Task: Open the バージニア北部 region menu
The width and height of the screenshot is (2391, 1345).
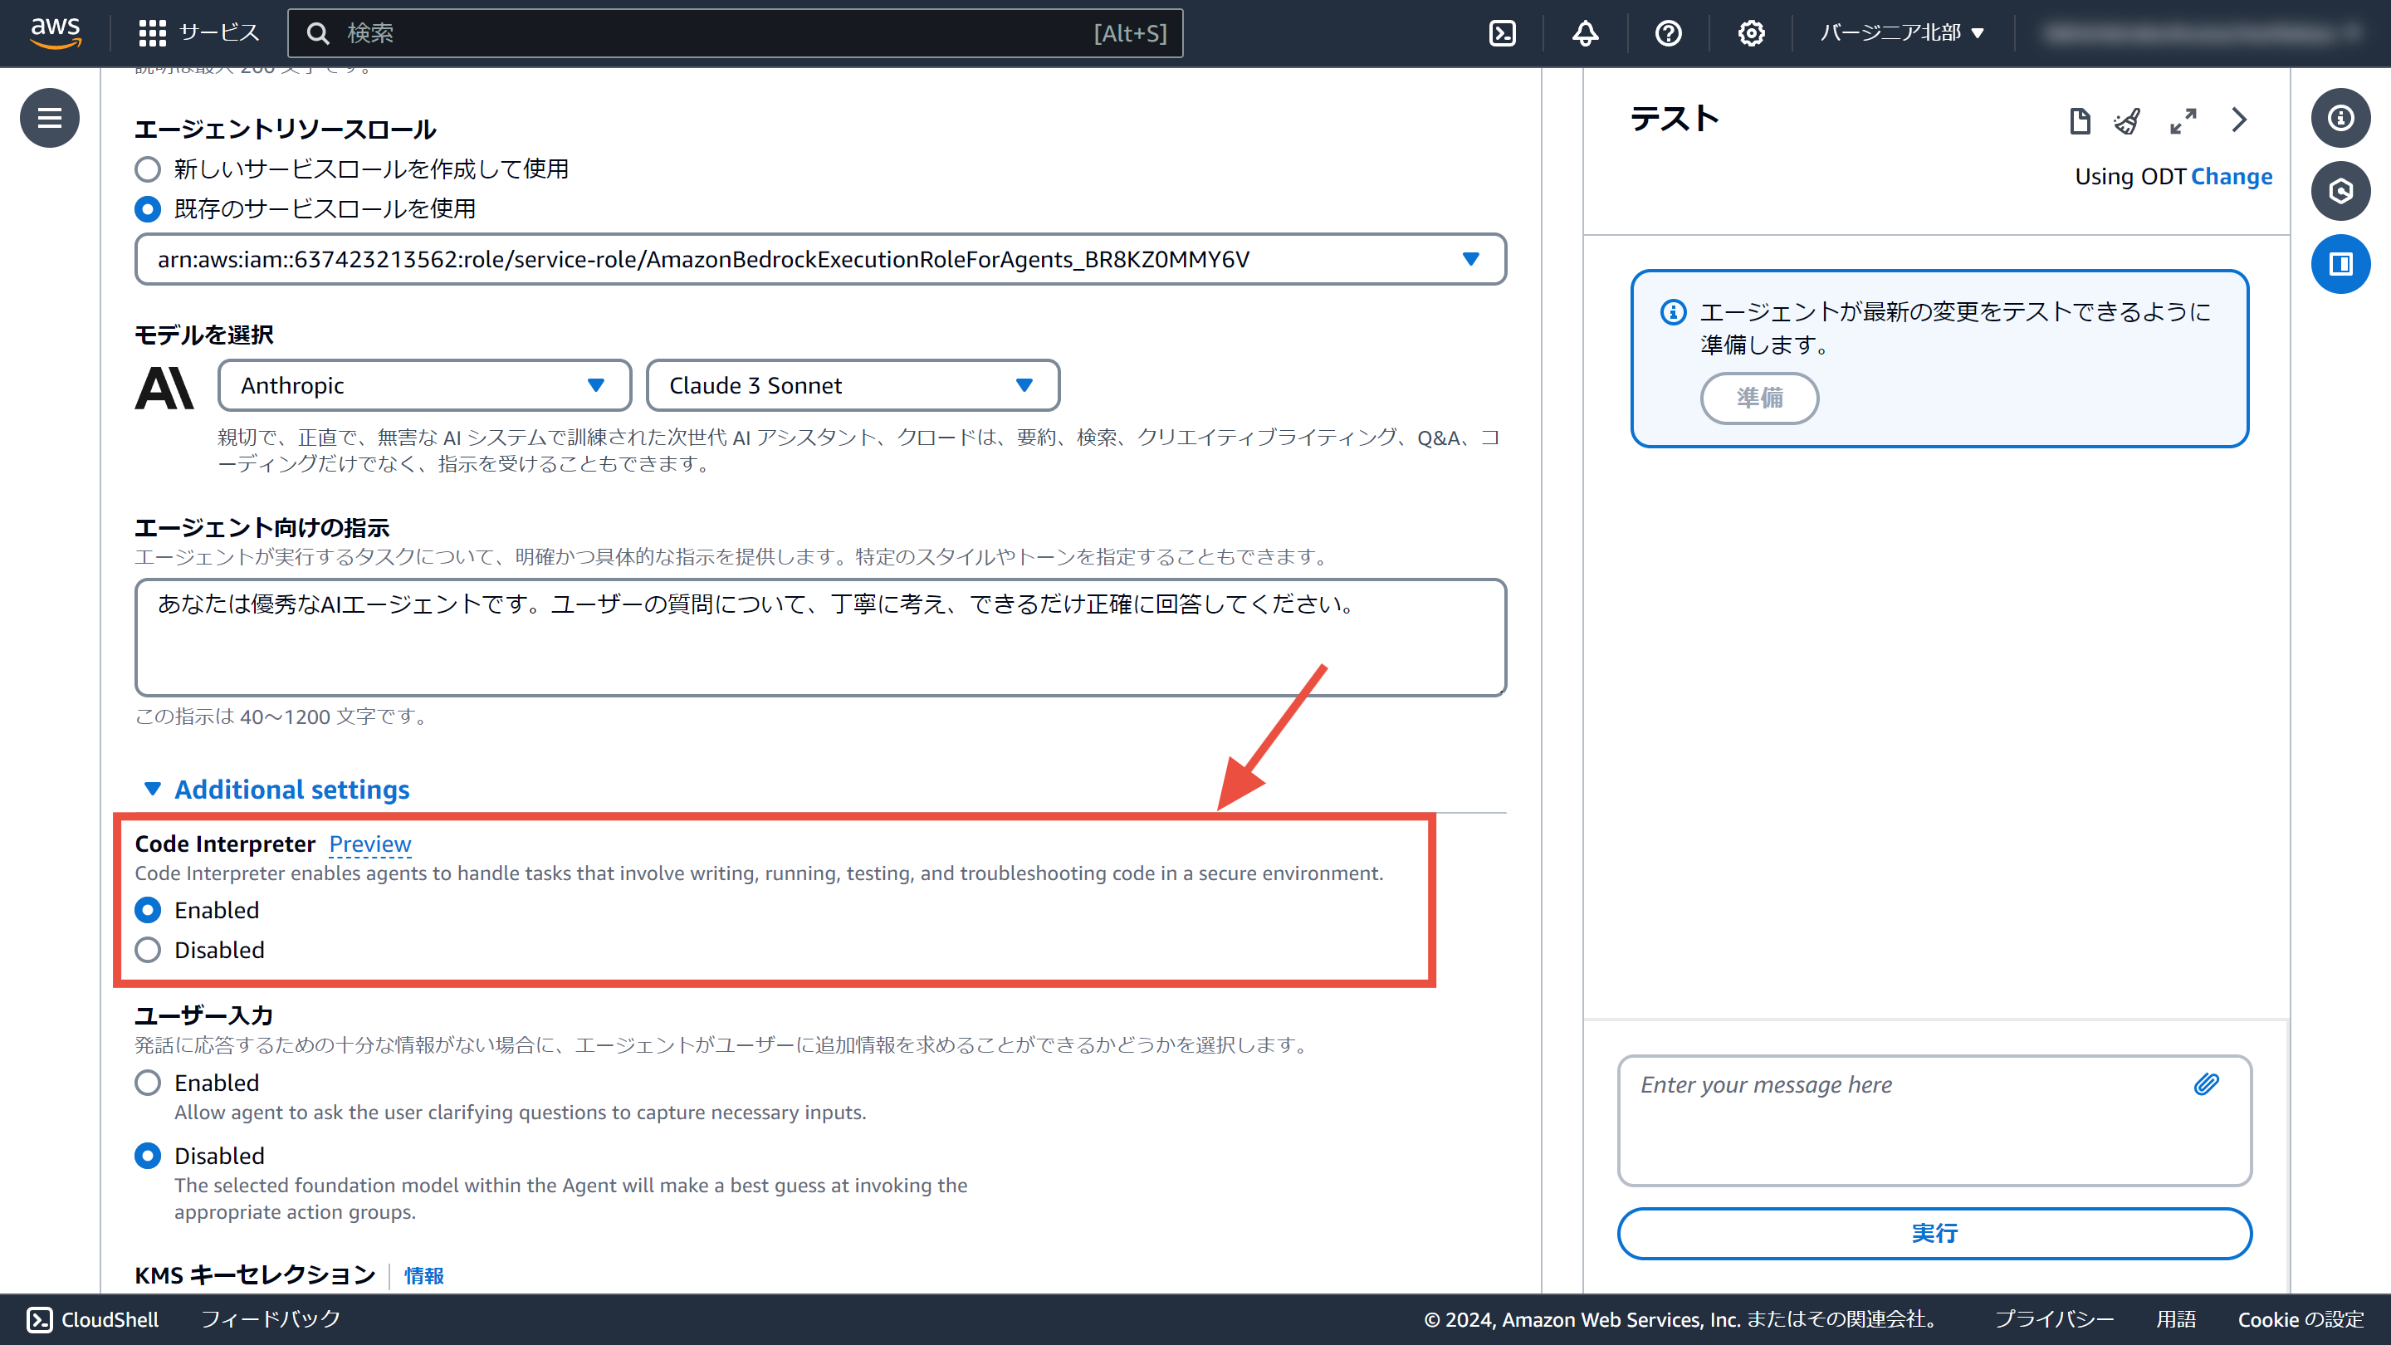Action: [x=1901, y=33]
